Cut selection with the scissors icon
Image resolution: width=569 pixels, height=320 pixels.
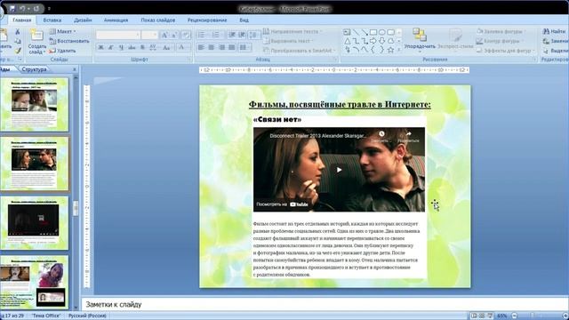[x=17, y=32]
